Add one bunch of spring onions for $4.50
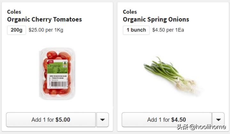This screenshot has height=134, width=230. [166, 120]
